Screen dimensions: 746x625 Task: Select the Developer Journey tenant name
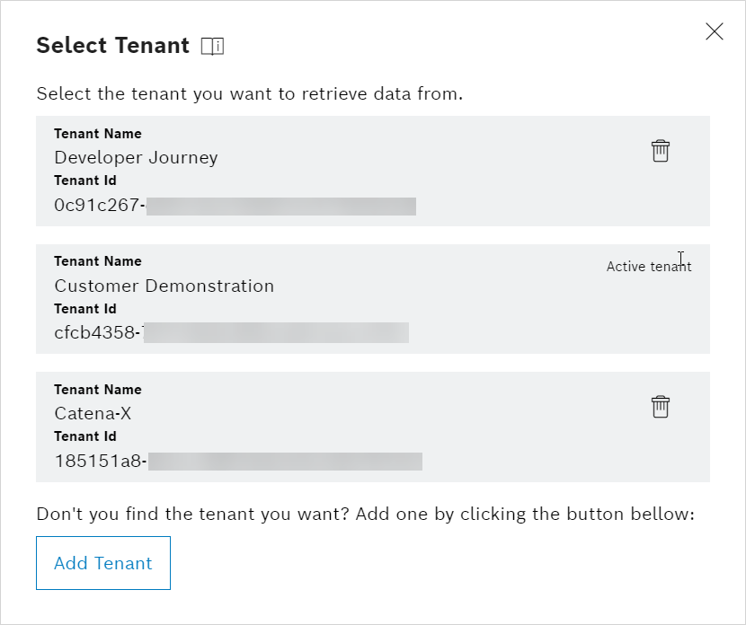(136, 158)
